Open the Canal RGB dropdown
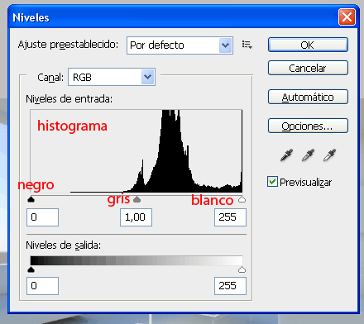 112,77
